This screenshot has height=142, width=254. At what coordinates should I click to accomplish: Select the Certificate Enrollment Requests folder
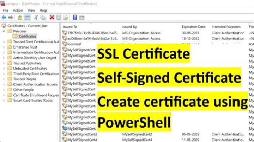pyautogui.click(x=36, y=95)
